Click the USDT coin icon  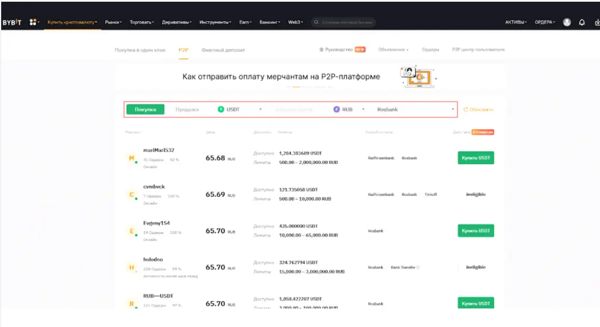click(221, 110)
